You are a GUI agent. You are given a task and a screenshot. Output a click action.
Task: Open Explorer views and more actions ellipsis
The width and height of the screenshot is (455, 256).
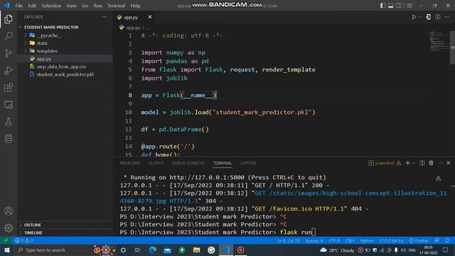105,17
